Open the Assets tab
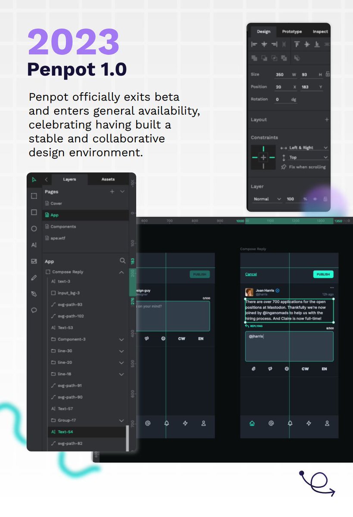The width and height of the screenshot is (353, 517). click(108, 179)
